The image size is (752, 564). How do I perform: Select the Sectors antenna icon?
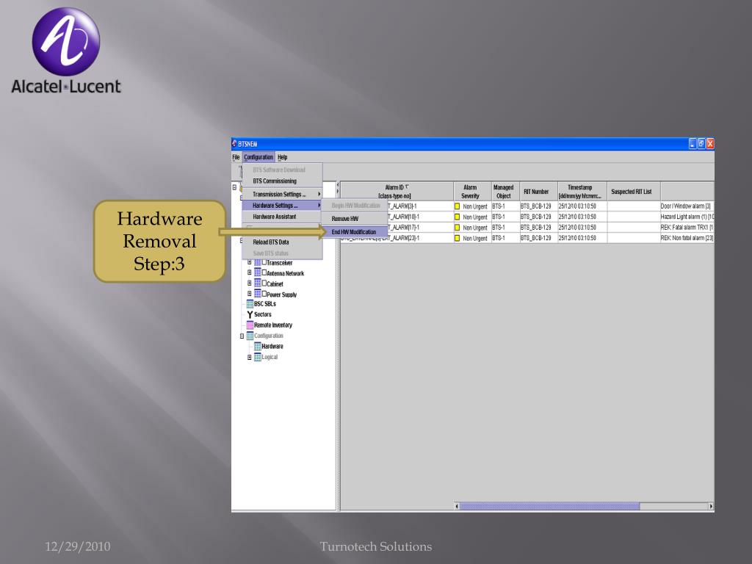coord(250,314)
